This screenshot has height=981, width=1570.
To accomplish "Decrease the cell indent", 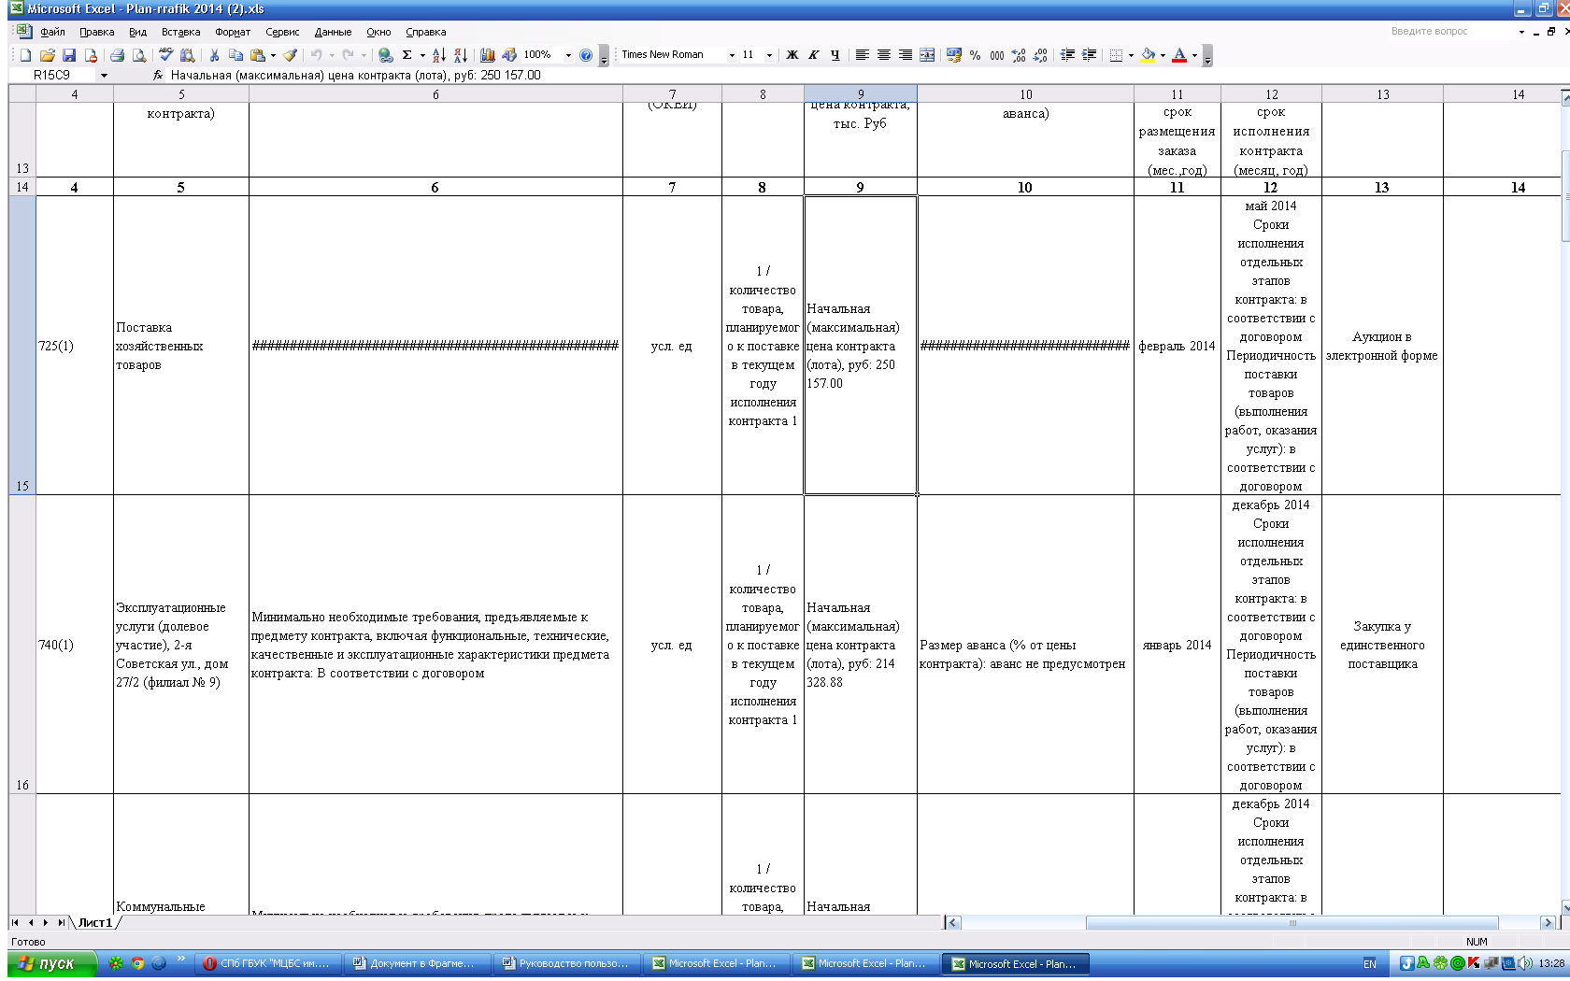I will pos(1067,55).
